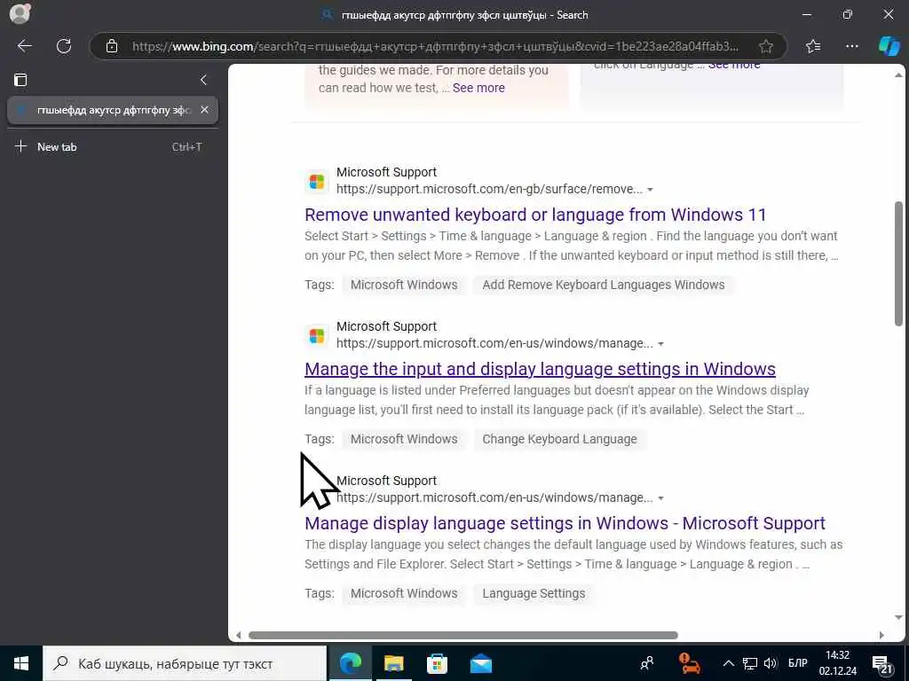
Task: Open the People icon in taskbar
Action: 647,663
